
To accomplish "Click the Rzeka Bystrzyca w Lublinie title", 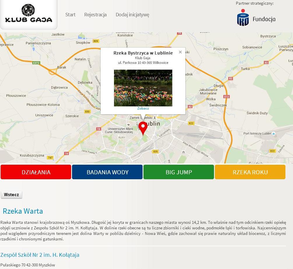I will [x=143, y=53].
